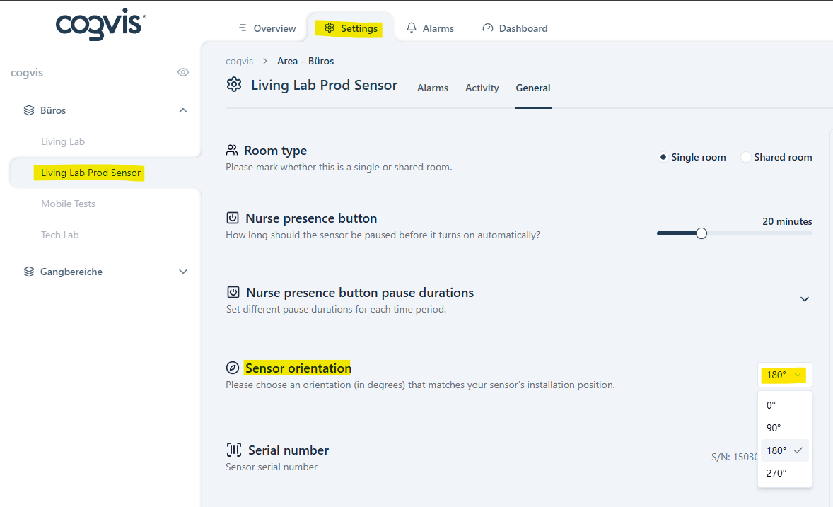Expand Nurse presence button pause durations
This screenshot has height=507, width=833.
(x=804, y=299)
